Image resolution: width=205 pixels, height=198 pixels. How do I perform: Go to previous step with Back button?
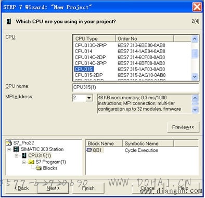[22, 188]
